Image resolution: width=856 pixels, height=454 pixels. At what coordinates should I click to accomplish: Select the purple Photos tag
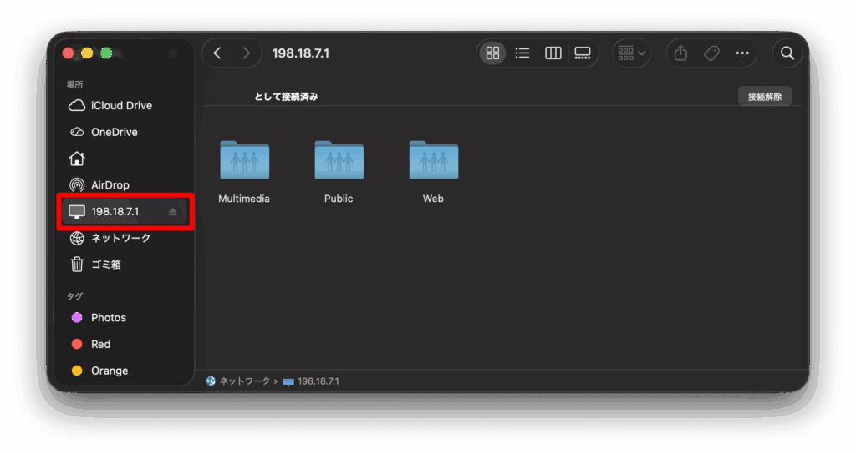(108, 318)
